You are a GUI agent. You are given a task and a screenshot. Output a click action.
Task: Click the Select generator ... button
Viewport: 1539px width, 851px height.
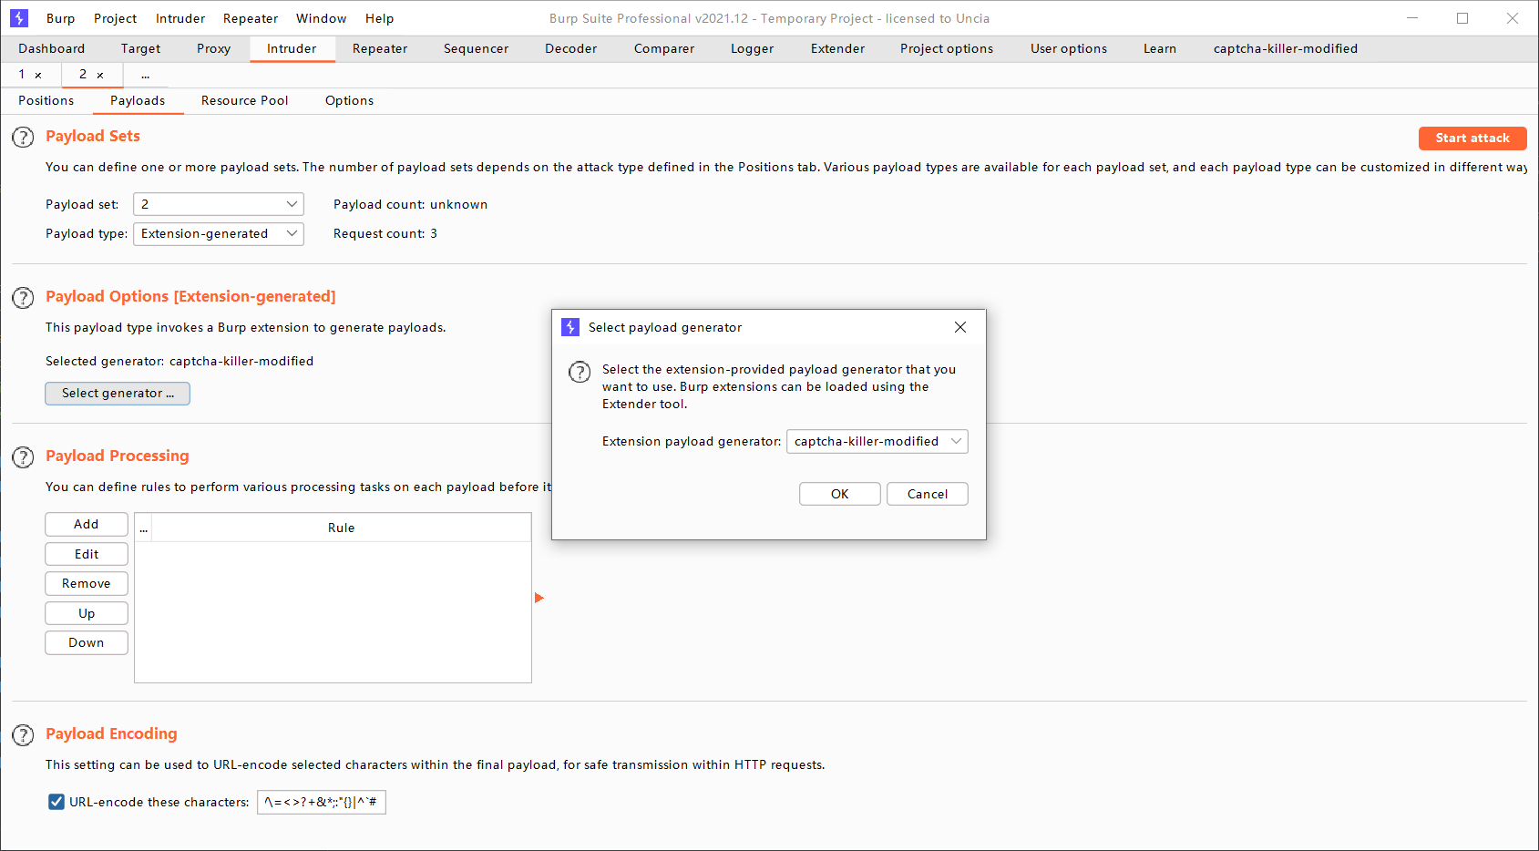click(118, 394)
